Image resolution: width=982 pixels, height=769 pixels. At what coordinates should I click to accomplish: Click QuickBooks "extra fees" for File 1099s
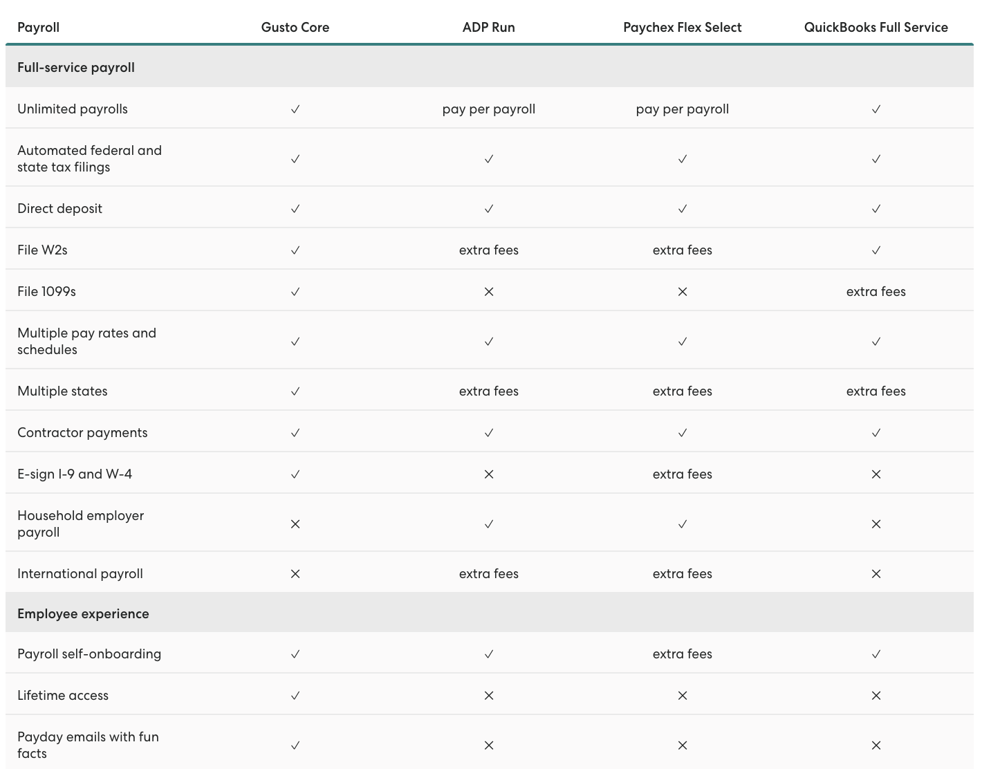[876, 292]
